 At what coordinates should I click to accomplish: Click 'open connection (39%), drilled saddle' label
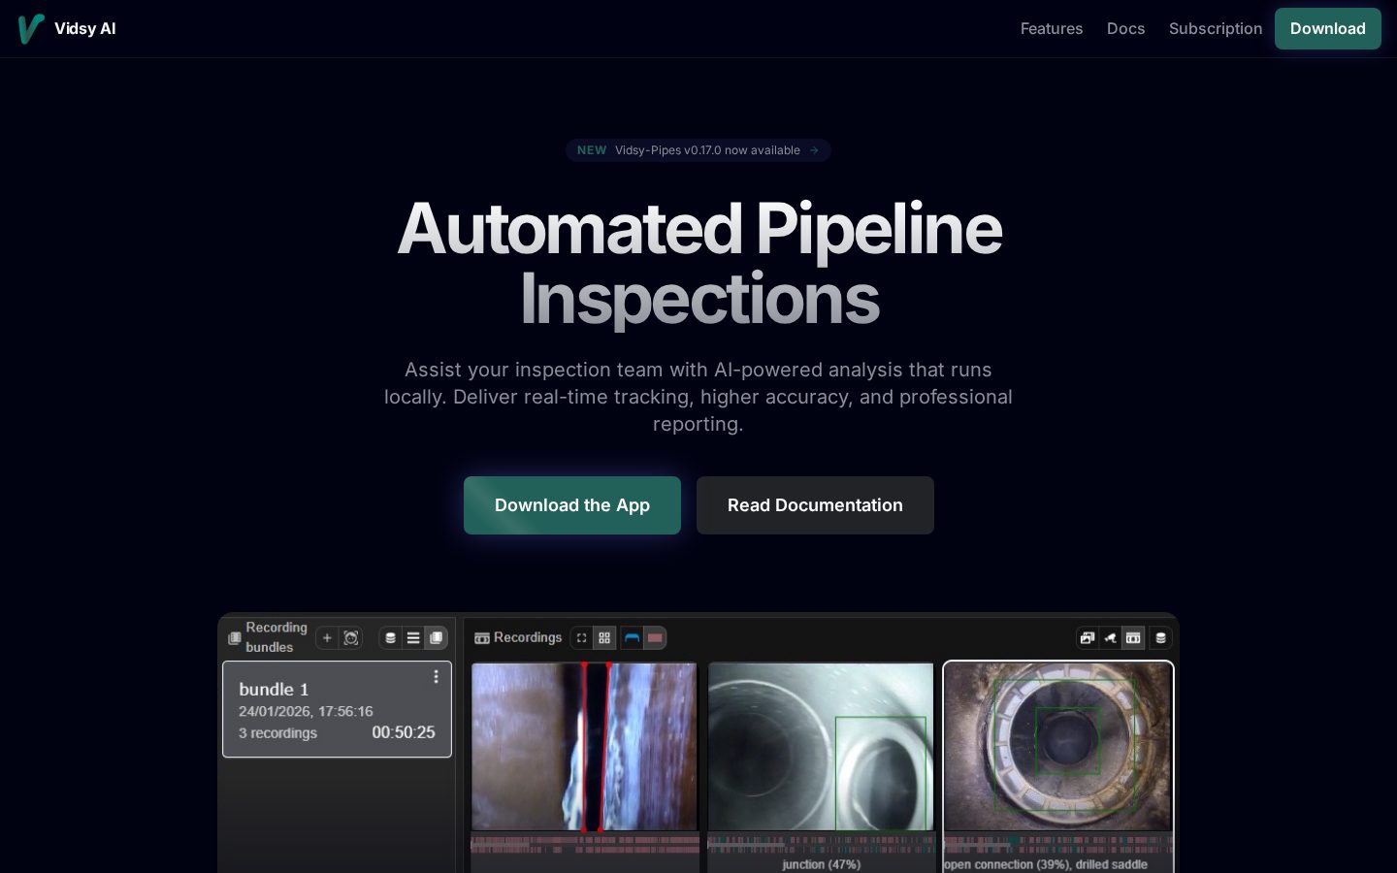point(1046,864)
